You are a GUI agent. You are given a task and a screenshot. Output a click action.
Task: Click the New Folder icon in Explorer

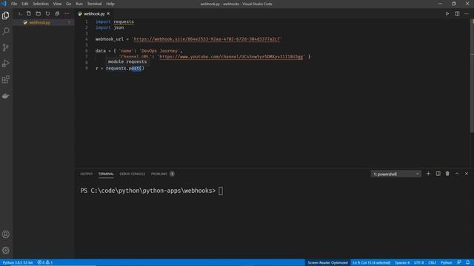[38, 13]
